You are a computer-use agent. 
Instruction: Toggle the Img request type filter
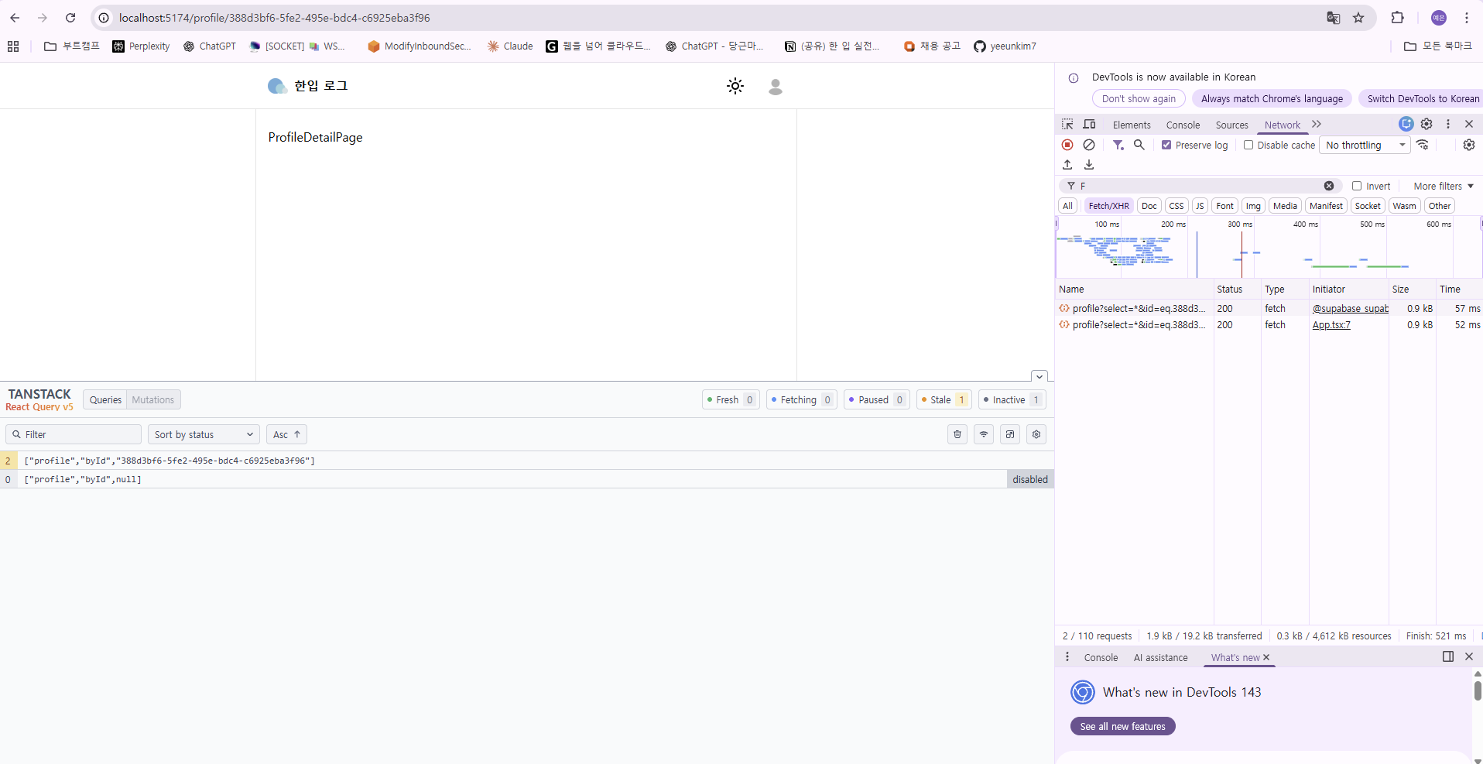1253,206
